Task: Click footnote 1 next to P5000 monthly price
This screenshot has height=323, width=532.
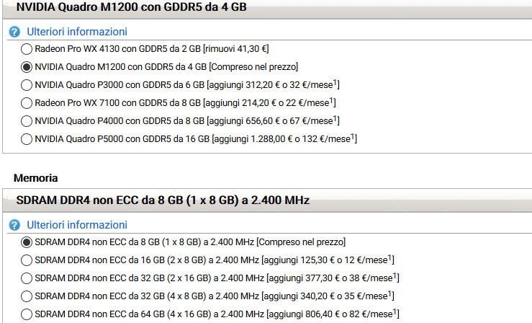Action: coord(351,136)
